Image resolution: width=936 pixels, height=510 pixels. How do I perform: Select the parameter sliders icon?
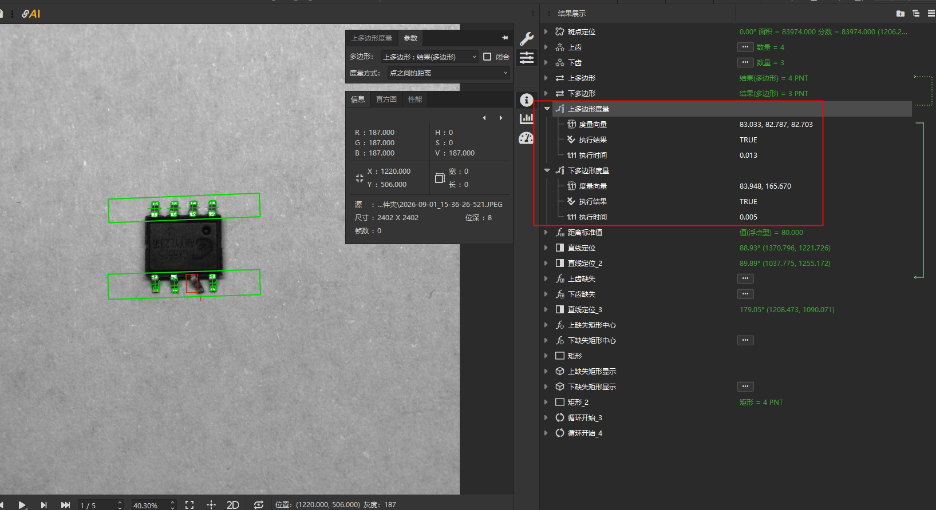click(527, 58)
